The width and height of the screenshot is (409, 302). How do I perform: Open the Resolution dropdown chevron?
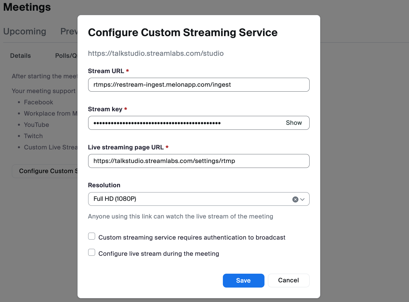point(303,199)
